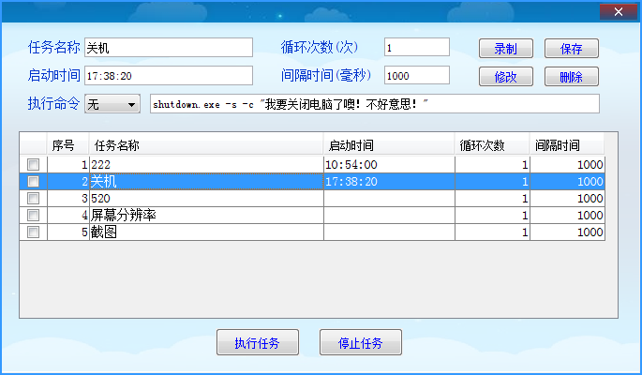Tick the checkbox for task 截图
642x375 pixels.
33,232
